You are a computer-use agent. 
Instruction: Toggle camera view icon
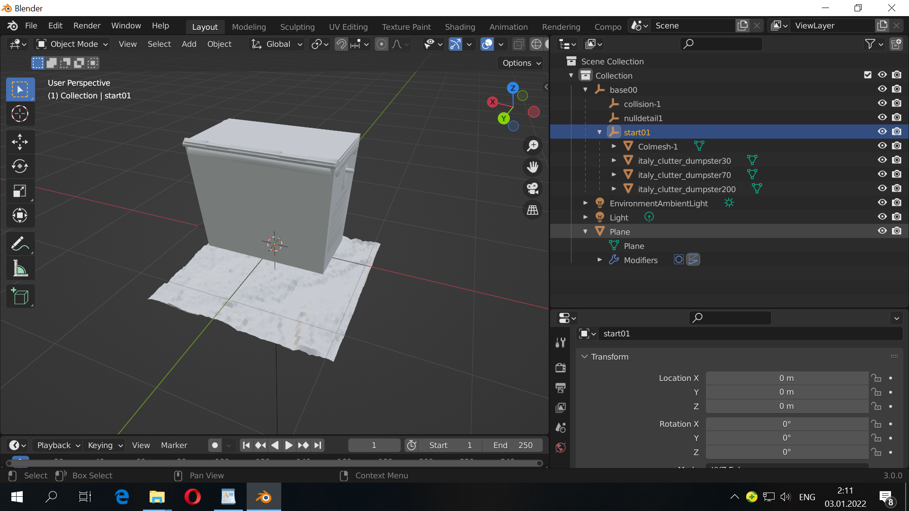coord(533,188)
